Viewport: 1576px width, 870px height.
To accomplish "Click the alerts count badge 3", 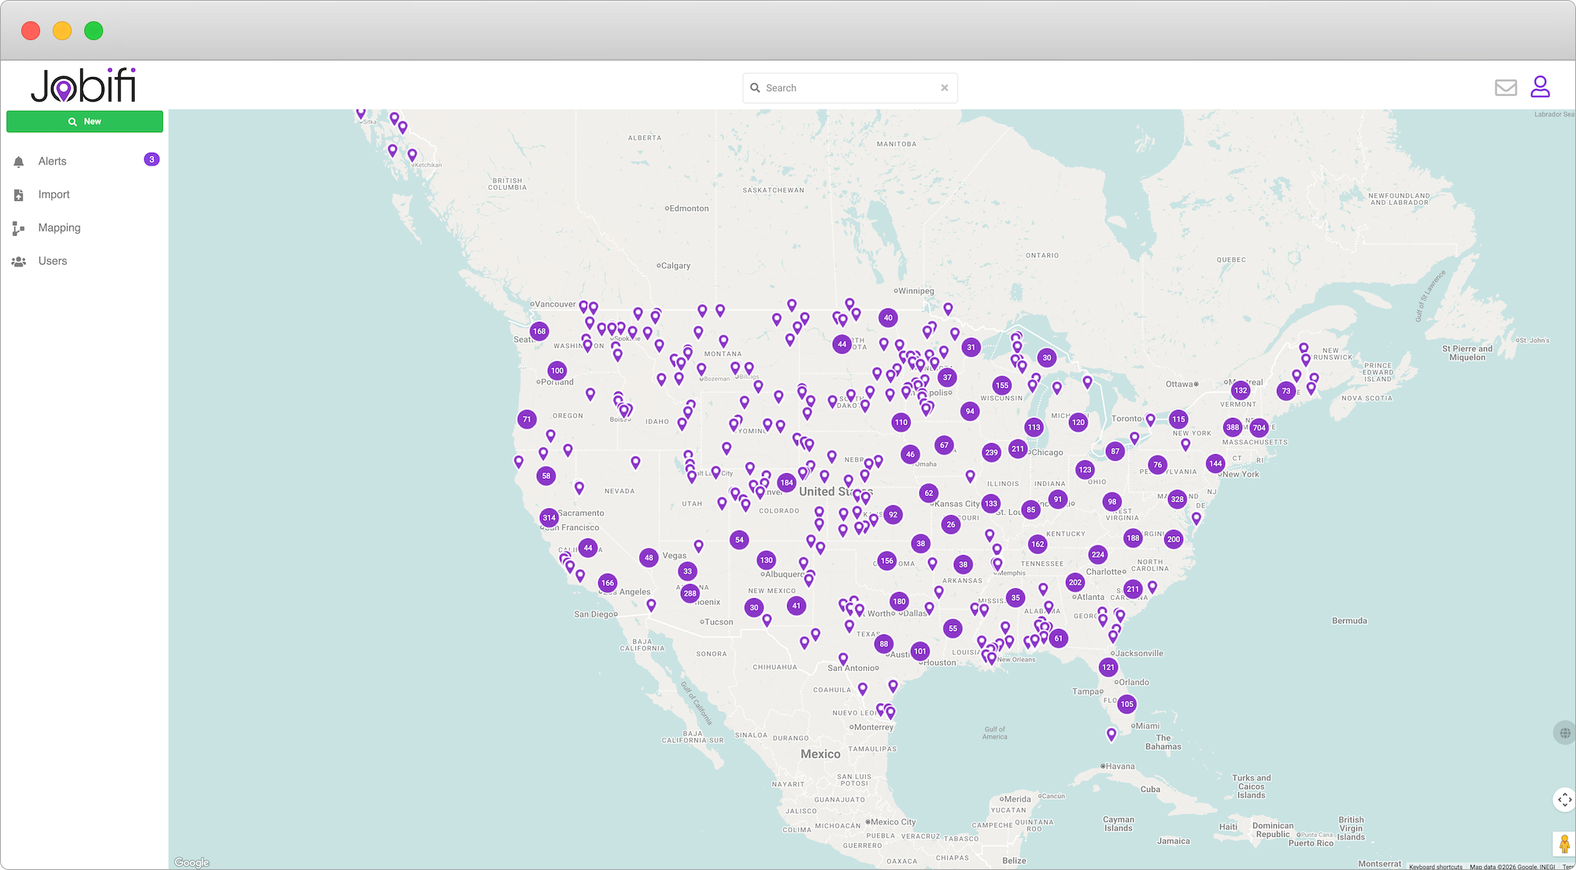I will (x=152, y=160).
